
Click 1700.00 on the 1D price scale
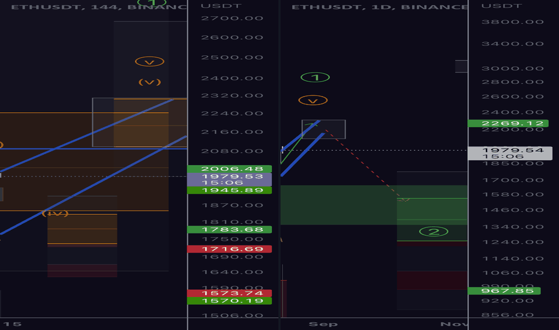513,180
